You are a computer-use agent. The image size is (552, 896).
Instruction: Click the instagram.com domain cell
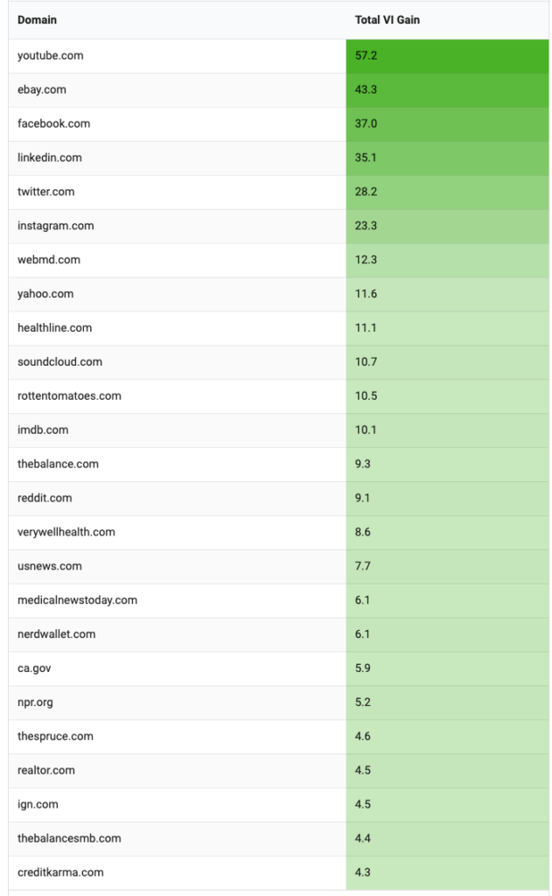[55, 226]
